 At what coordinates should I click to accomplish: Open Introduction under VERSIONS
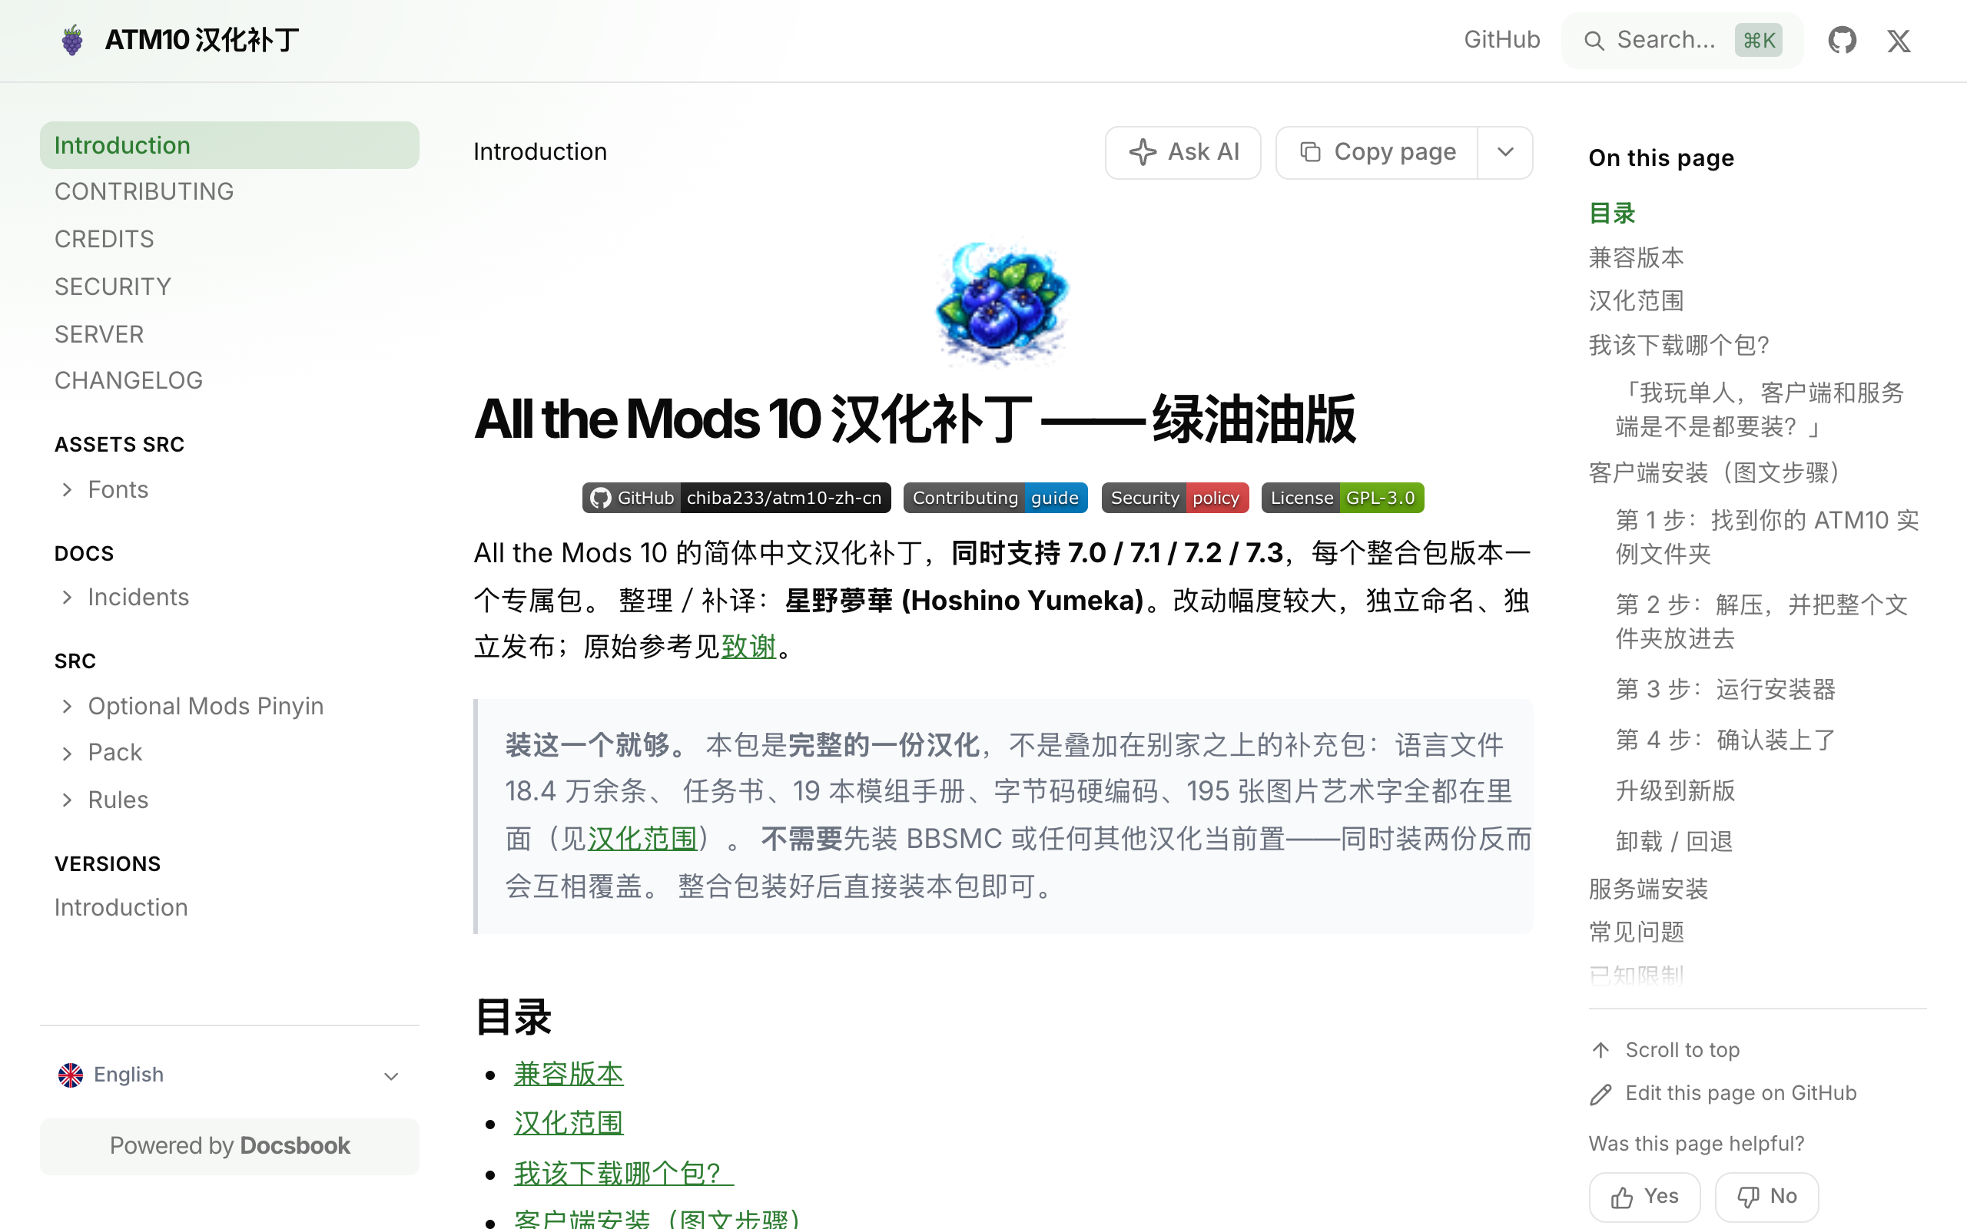coord(121,907)
